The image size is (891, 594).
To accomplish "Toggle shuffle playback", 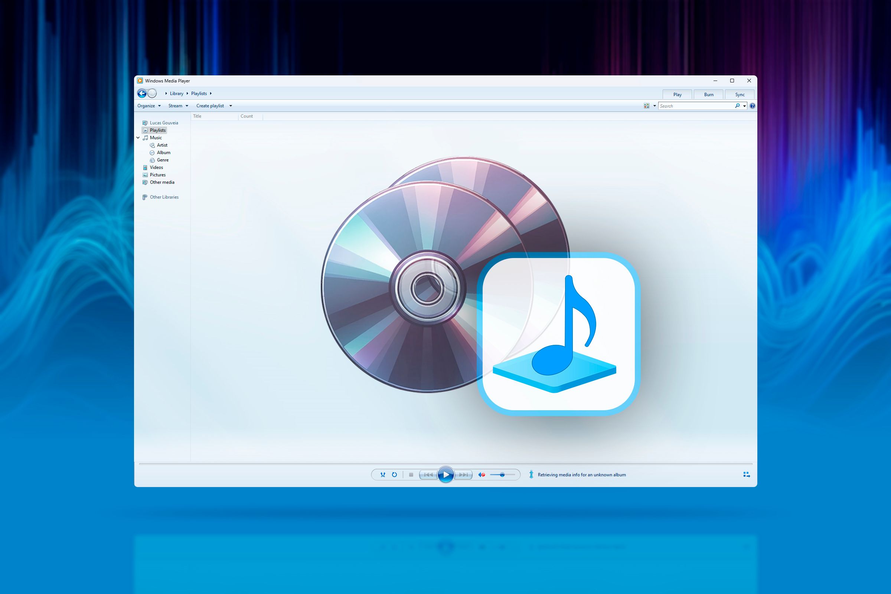I will [x=383, y=474].
